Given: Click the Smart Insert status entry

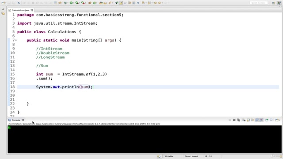Looking at the screenshot, I should point(191,156).
